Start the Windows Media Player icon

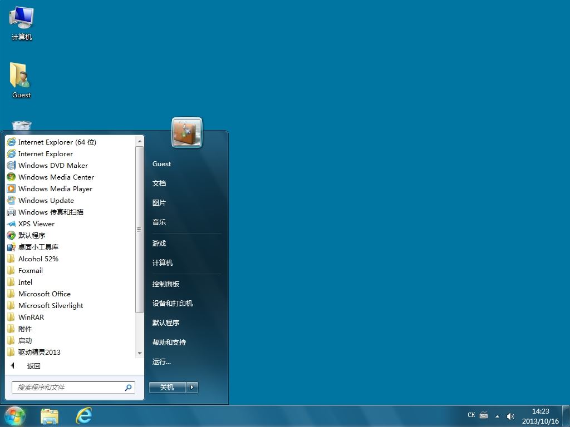[11, 189]
